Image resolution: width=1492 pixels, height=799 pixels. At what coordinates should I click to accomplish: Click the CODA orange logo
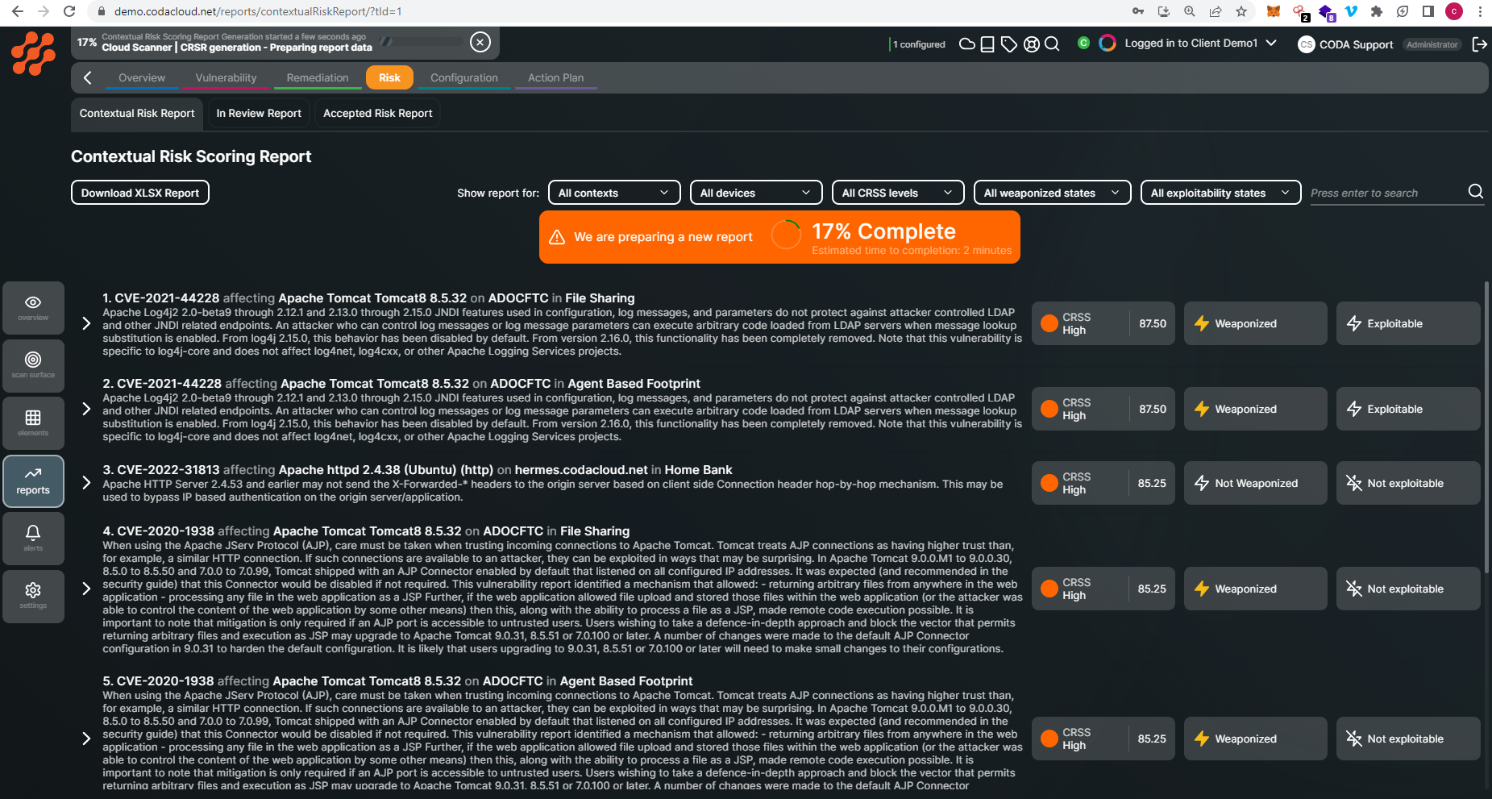(33, 53)
